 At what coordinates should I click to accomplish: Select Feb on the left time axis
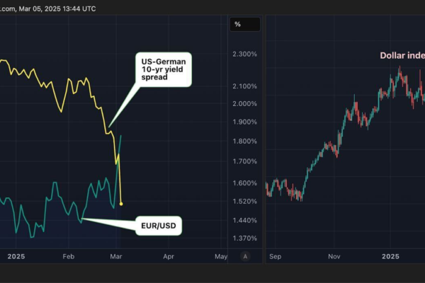(68, 256)
